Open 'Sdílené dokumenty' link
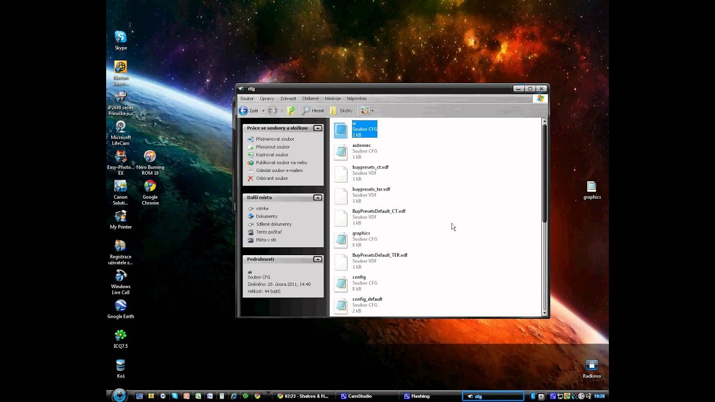 (x=274, y=224)
